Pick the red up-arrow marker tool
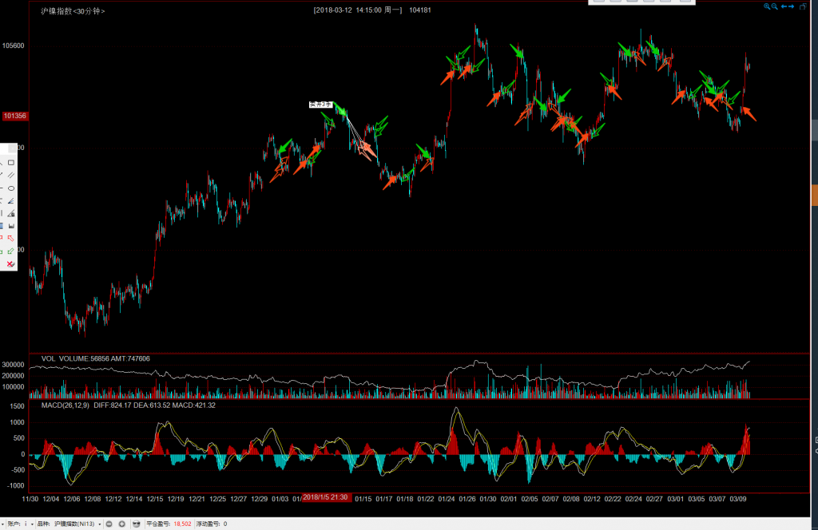The image size is (818, 530). (x=11, y=238)
